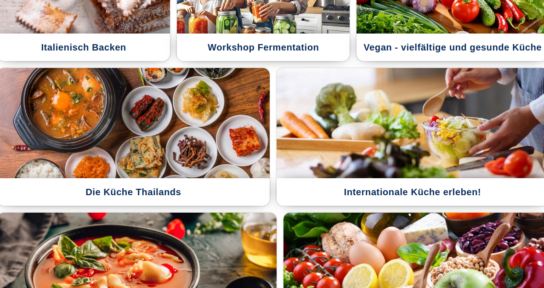The height and width of the screenshot is (288, 544).
Task: Click the fresh vegetables photo of the Vegan card
Action: 450,17
